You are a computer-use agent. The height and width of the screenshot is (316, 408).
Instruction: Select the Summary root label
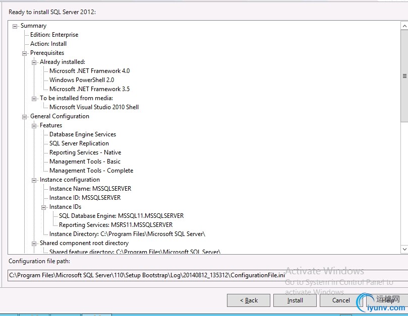34,26
